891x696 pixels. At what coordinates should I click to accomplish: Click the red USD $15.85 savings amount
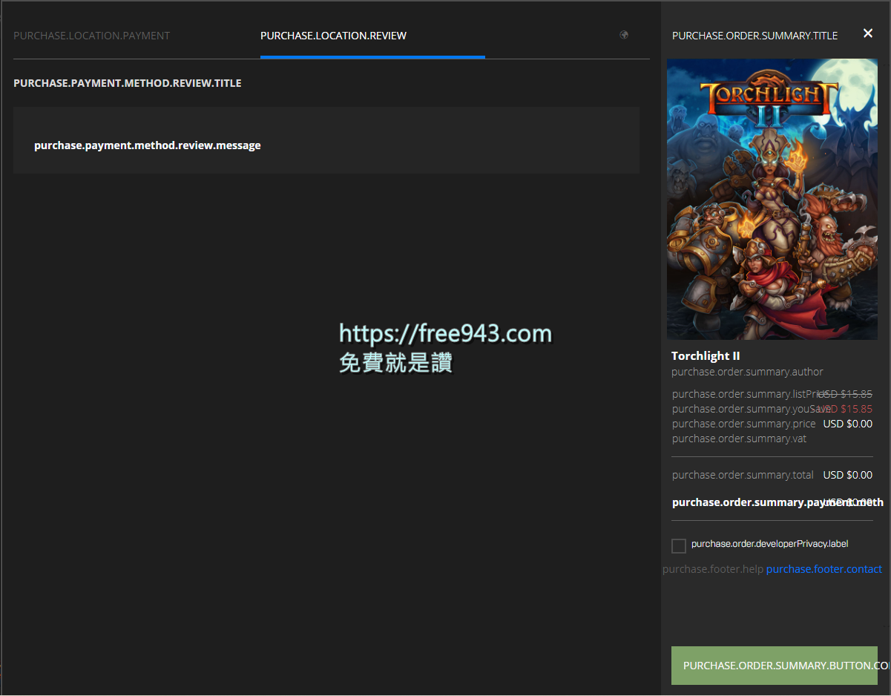point(848,408)
